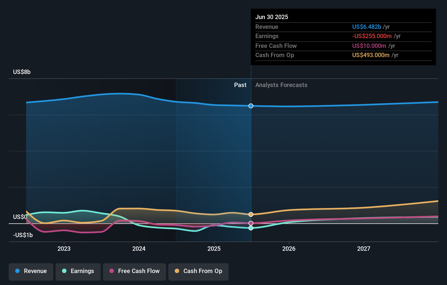Switch to the Past section of the chart
The width and height of the screenshot is (447, 285).
point(240,85)
